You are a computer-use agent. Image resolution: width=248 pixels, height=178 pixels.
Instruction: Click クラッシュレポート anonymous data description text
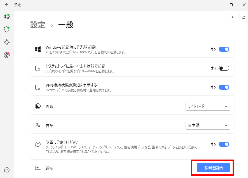coord(122,149)
